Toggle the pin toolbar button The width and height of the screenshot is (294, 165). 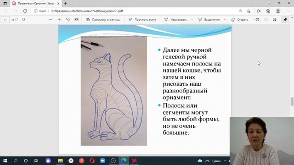(x=285, y=19)
